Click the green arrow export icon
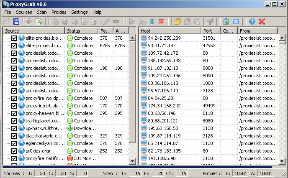Viewport: 288px width, 178px height. [39, 22]
